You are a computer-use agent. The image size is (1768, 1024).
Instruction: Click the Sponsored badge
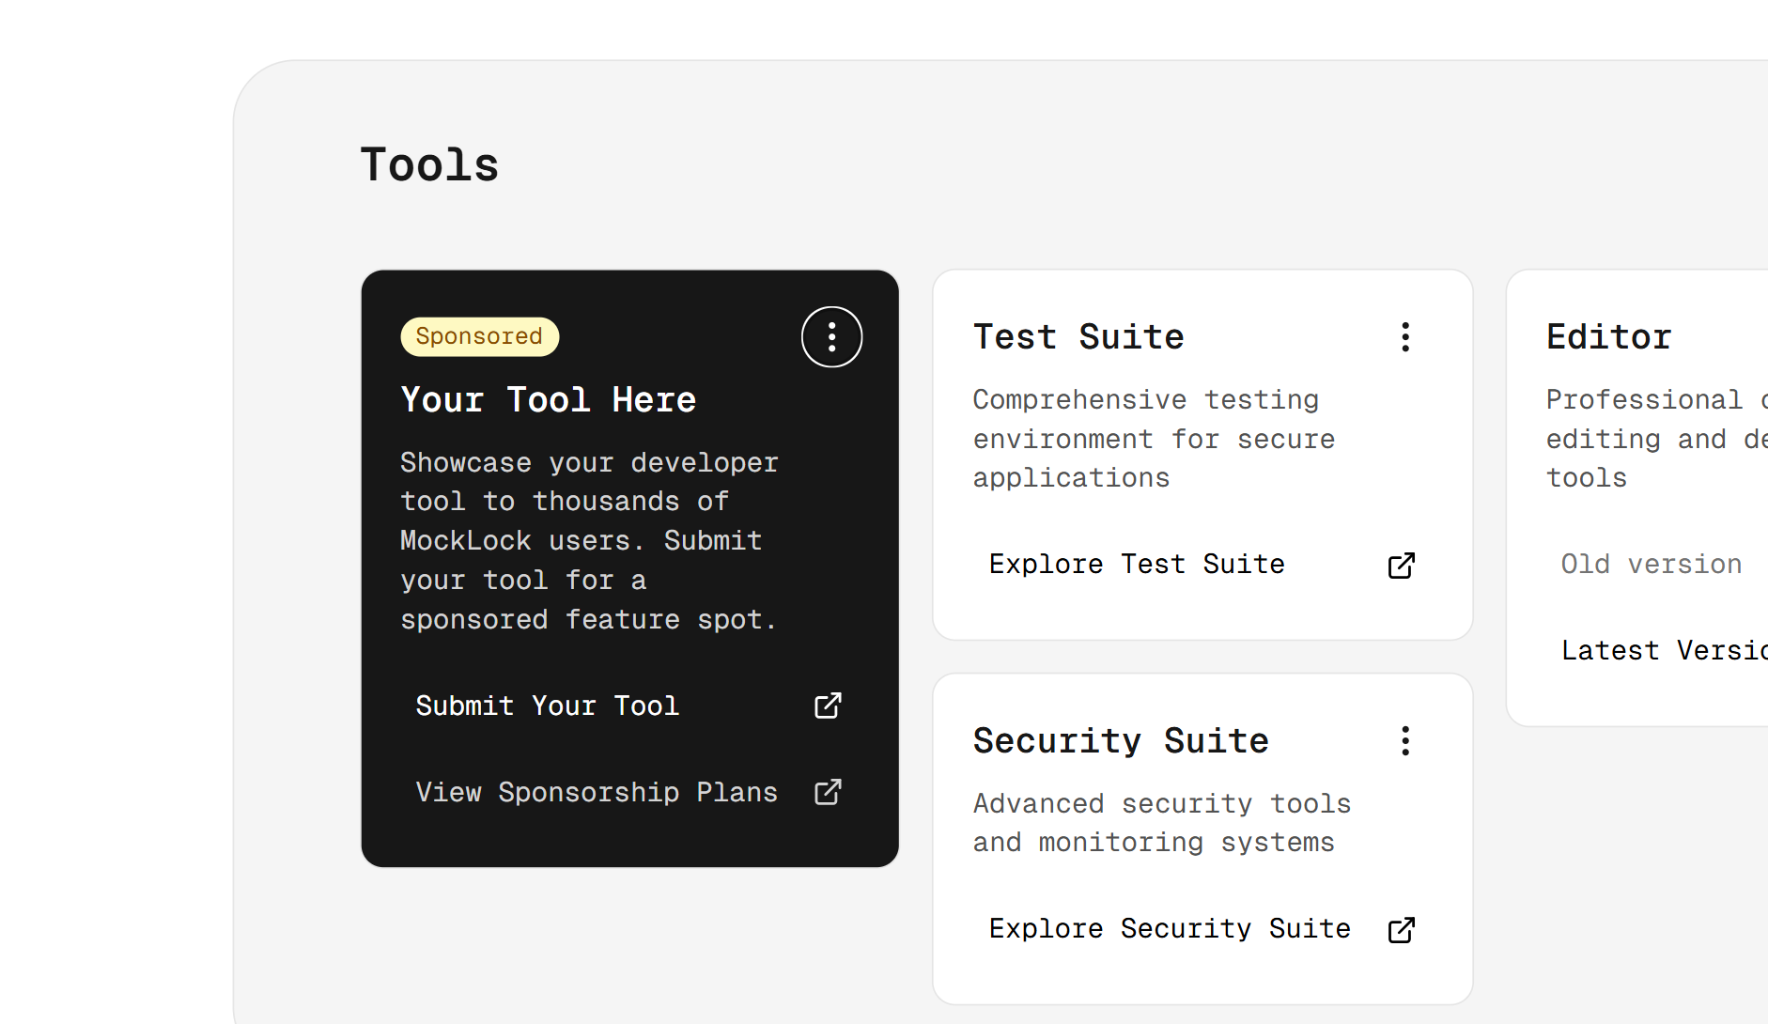480,336
